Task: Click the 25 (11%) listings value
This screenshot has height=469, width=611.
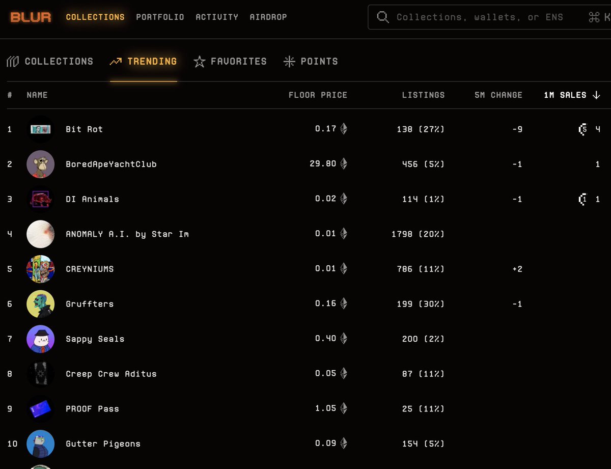Action: (423, 409)
